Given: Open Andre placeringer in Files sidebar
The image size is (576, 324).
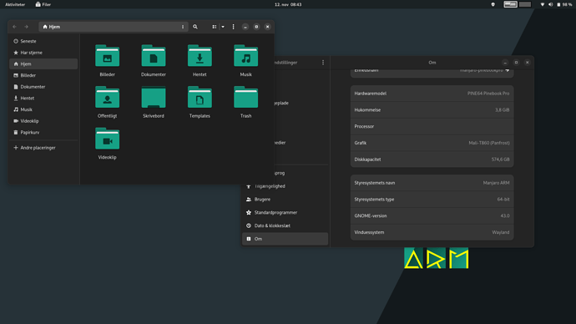Looking at the screenshot, I should click(x=43, y=148).
